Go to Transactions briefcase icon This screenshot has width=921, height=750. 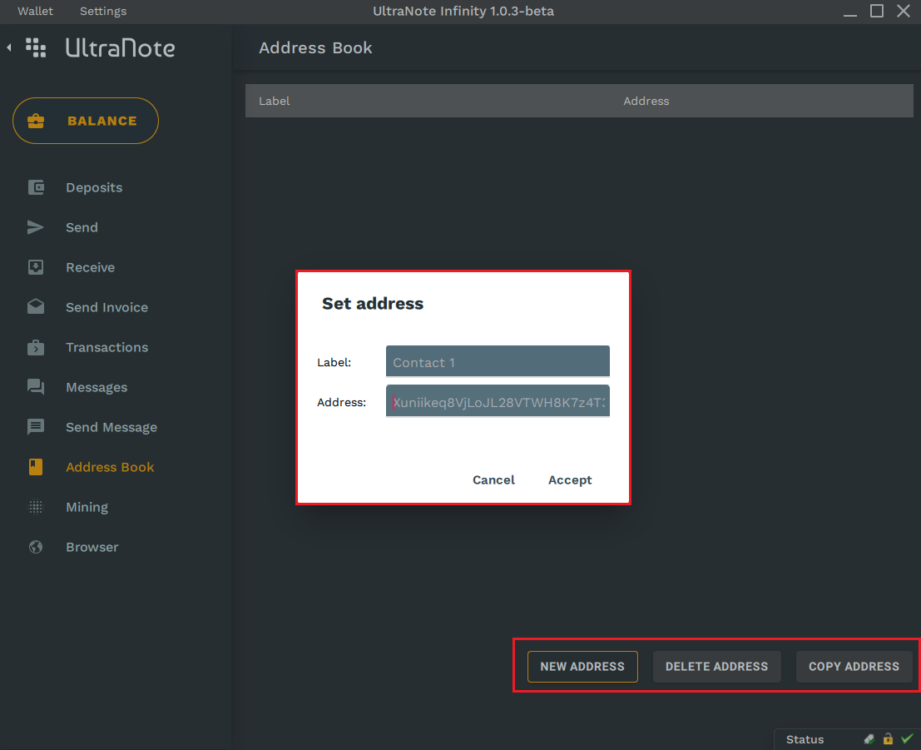point(36,347)
